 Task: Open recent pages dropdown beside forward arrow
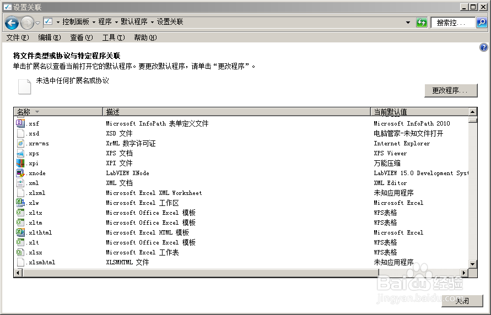(x=37, y=23)
